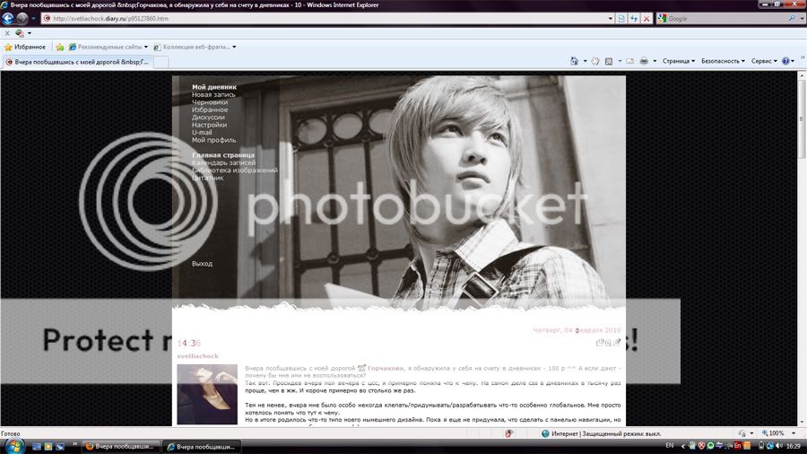This screenshot has height=454, width=807.
Task: Click the Выход logout link
Action: (202, 264)
